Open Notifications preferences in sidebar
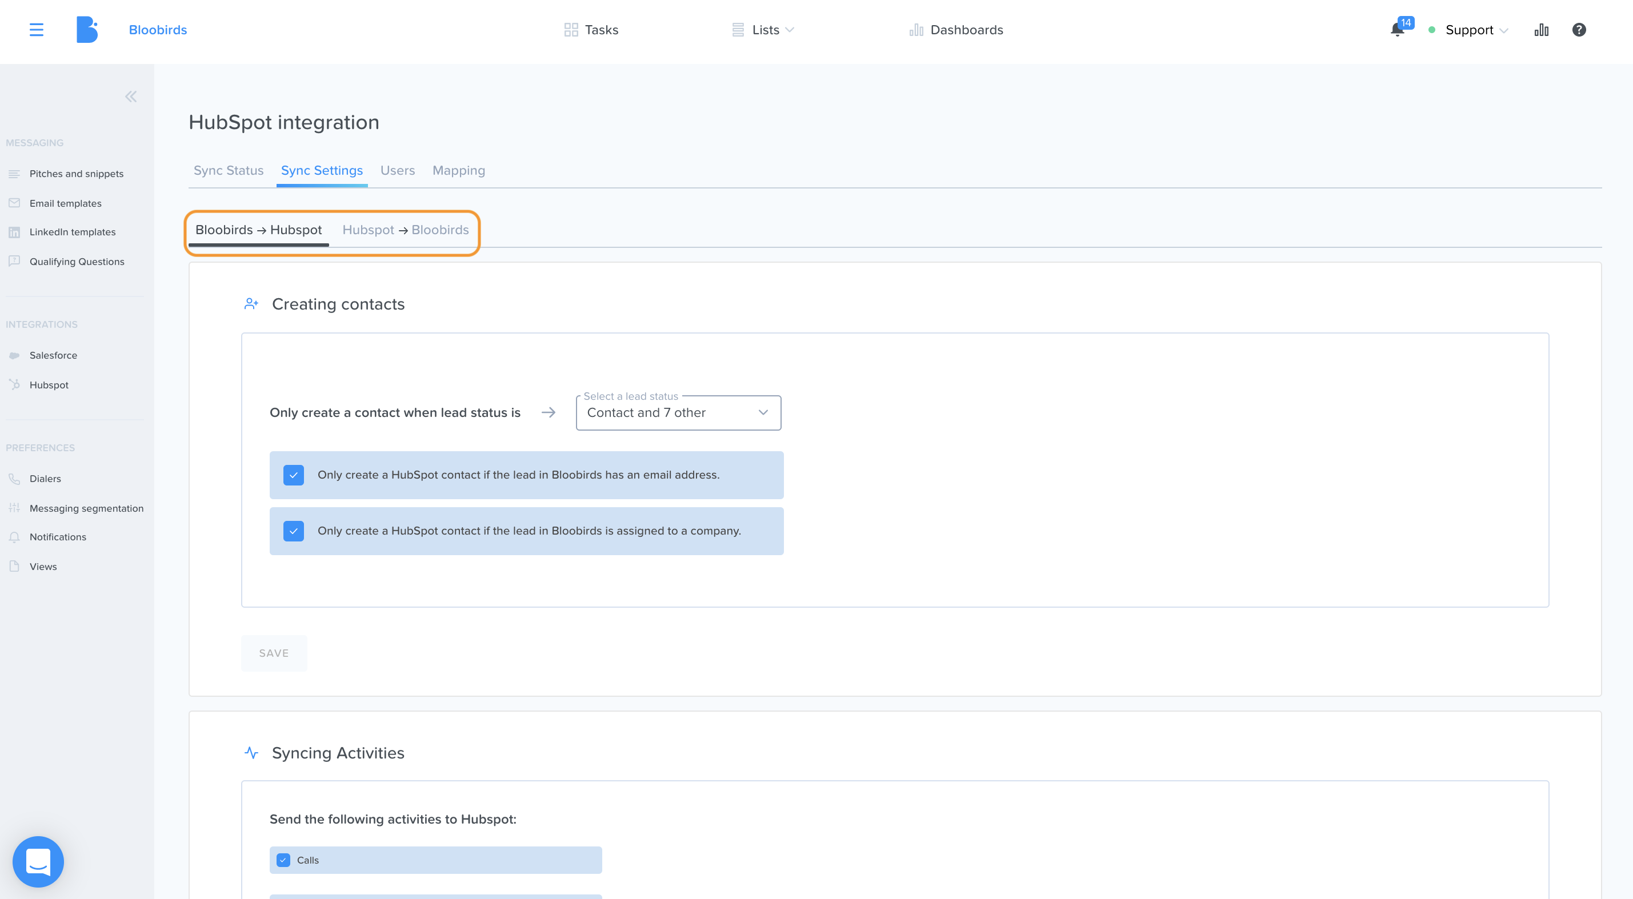This screenshot has height=899, width=1633. tap(58, 537)
